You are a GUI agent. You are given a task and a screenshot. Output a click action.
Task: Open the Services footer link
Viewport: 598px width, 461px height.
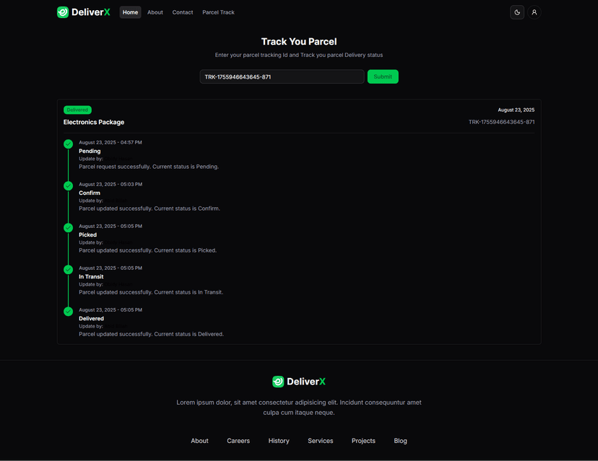click(320, 441)
